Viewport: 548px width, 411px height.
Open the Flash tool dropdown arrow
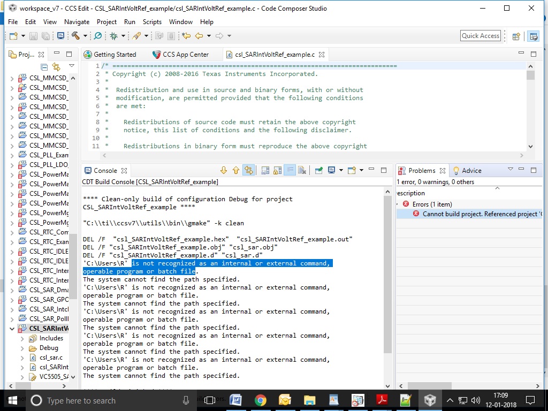pos(146,36)
